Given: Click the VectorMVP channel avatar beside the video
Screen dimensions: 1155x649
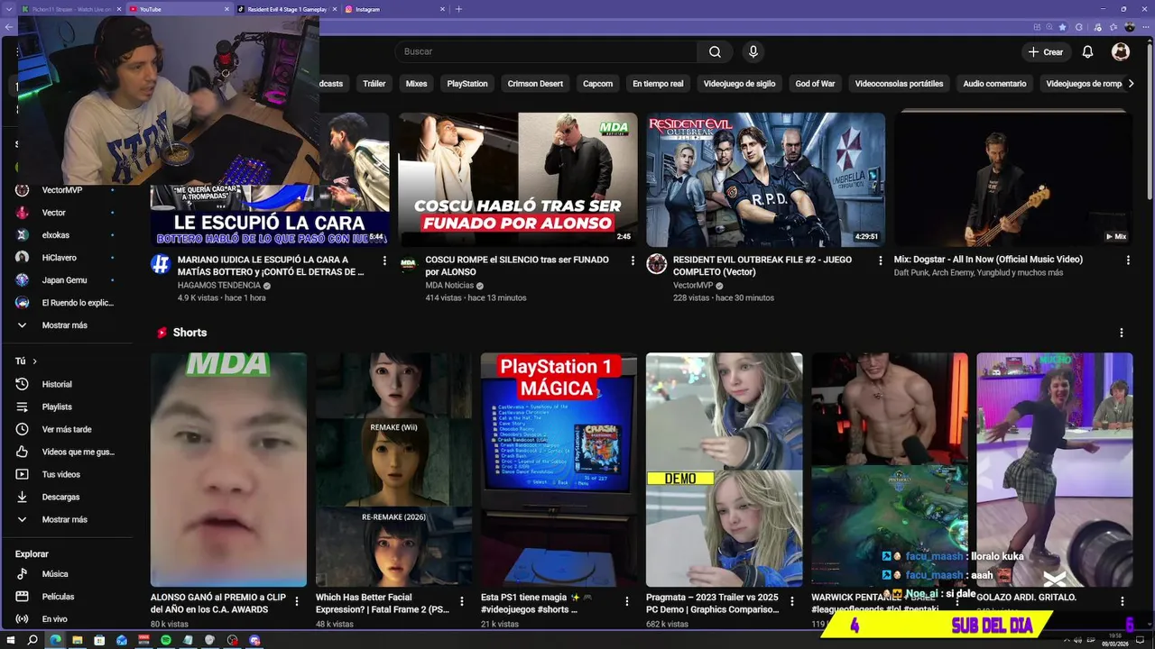Looking at the screenshot, I should 656,264.
